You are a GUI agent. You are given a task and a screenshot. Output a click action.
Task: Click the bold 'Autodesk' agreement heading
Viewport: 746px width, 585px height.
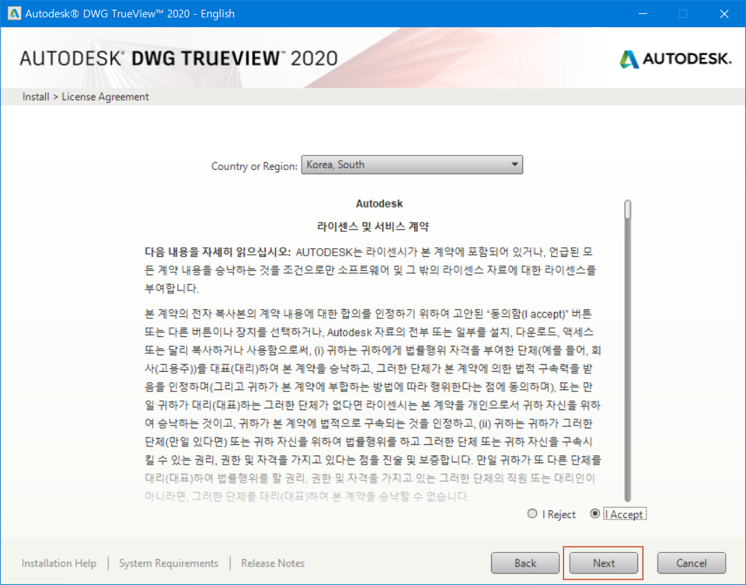pyautogui.click(x=379, y=203)
